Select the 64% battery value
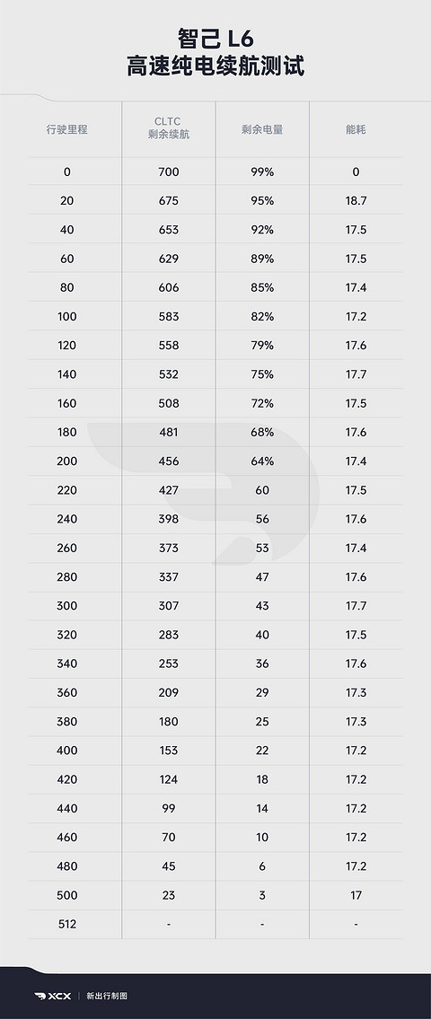The width and height of the screenshot is (431, 1019). pyautogui.click(x=262, y=461)
